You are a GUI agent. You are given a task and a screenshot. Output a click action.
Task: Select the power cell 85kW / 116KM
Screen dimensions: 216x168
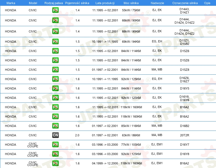(131, 126)
